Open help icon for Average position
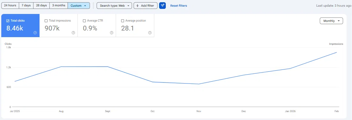352x120 pixels. [150, 33]
